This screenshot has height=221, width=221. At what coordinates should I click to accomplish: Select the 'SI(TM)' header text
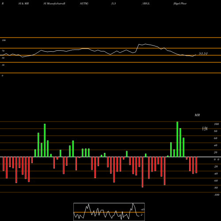pyautogui.click(x=84, y=4)
